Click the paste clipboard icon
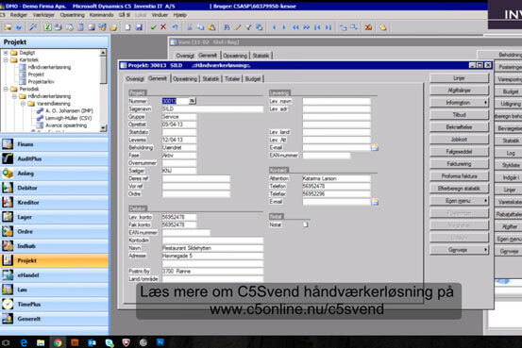The height and width of the screenshot is (348, 522). coord(211,27)
